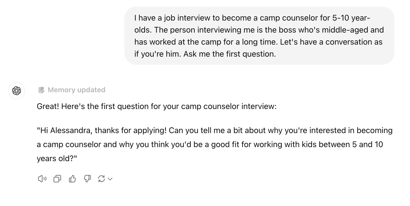Regenerate the assistant's response

pos(101,179)
